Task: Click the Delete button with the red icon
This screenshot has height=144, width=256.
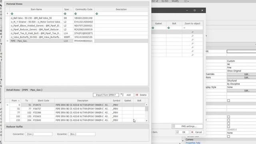Action: 141,95
